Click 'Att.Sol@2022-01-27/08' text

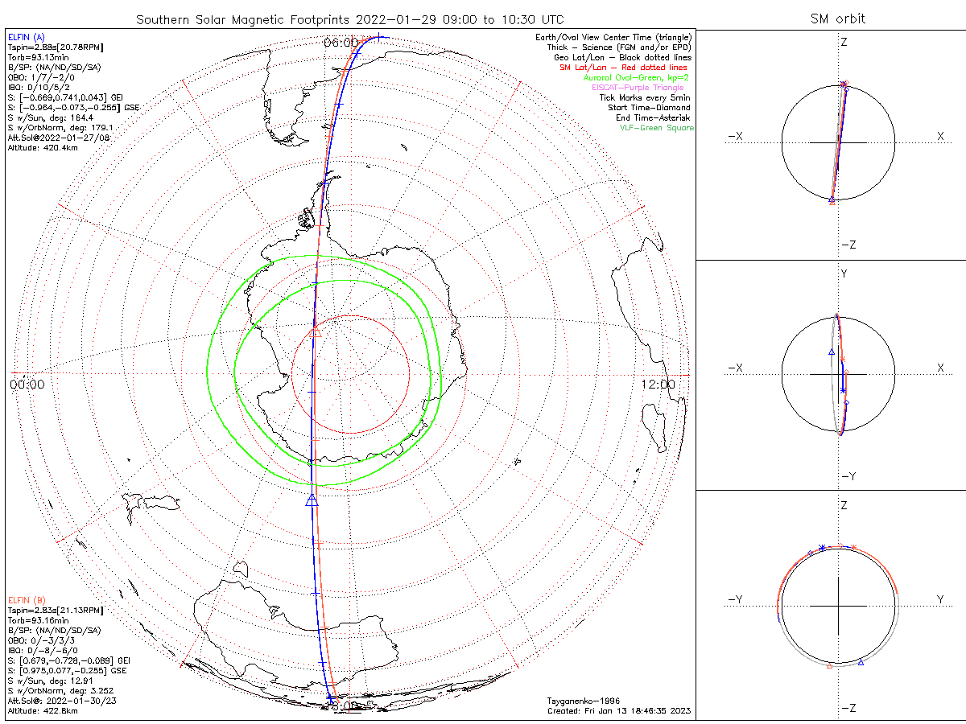(x=59, y=138)
